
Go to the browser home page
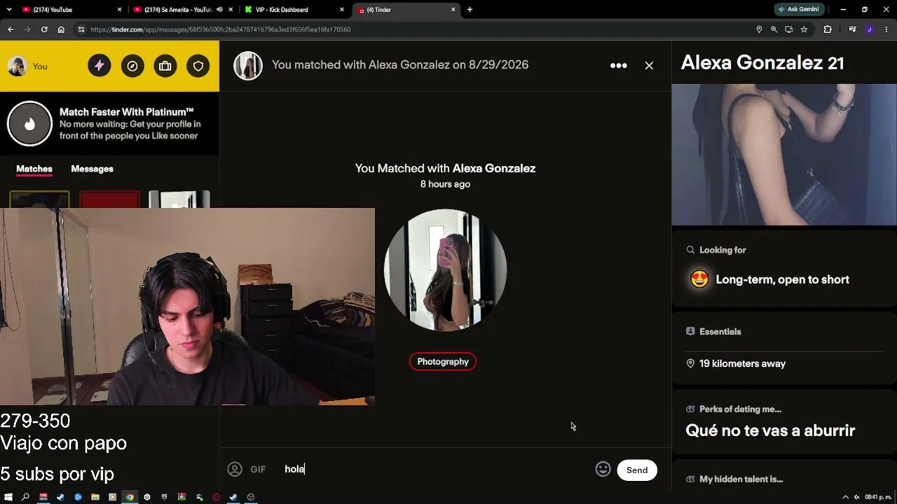coord(61,29)
